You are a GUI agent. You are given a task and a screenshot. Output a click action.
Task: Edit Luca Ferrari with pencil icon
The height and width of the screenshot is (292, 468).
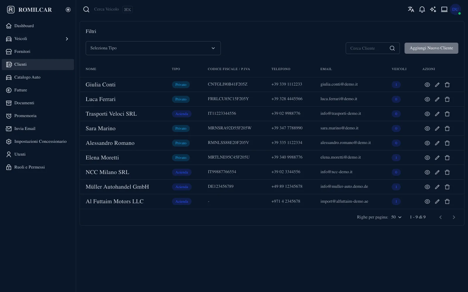coord(437,99)
